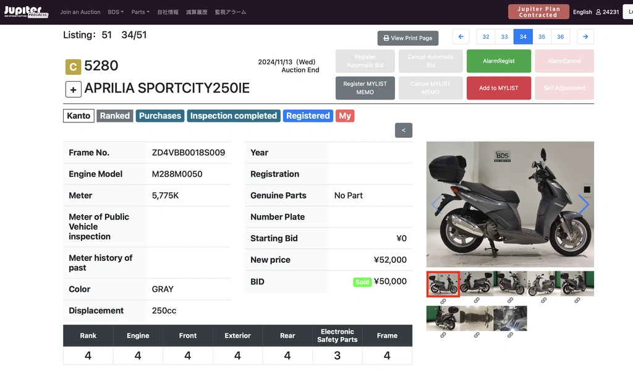Collapse the details panel with the < button
The image size is (633, 379).
pos(403,130)
